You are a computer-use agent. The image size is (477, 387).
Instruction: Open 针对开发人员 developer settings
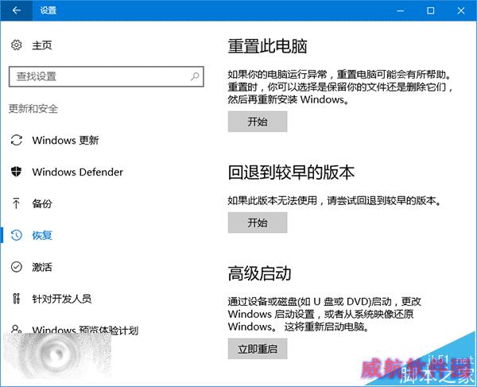pyautogui.click(x=62, y=299)
